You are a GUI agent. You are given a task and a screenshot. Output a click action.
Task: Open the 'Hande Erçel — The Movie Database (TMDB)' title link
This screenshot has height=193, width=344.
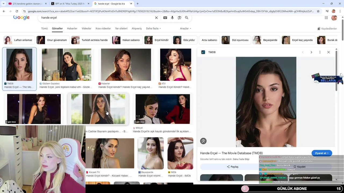point(231,153)
